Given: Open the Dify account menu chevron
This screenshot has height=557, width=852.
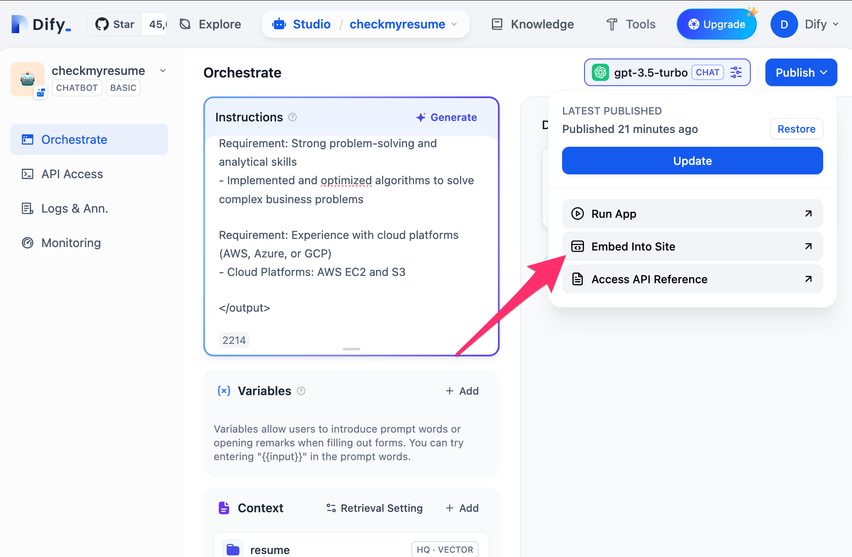Looking at the screenshot, I should [x=836, y=24].
